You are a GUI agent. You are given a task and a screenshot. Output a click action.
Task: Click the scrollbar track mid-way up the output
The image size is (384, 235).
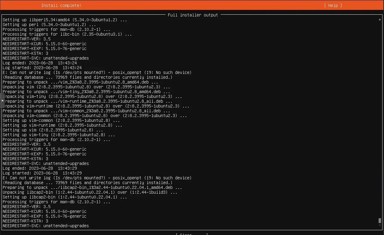380,120
